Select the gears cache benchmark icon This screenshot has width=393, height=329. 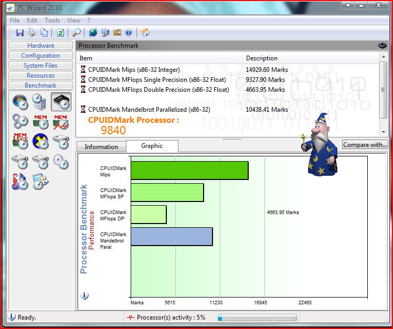[x=20, y=122]
